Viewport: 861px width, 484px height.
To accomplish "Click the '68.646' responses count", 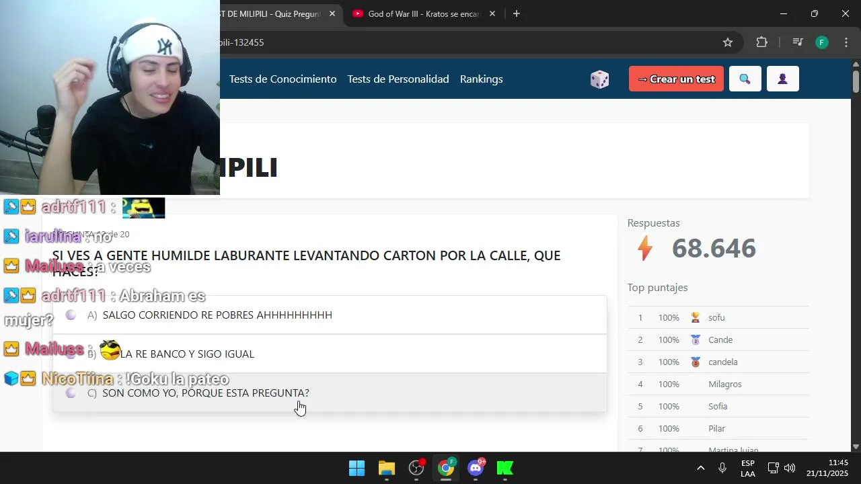I will 714,248.
